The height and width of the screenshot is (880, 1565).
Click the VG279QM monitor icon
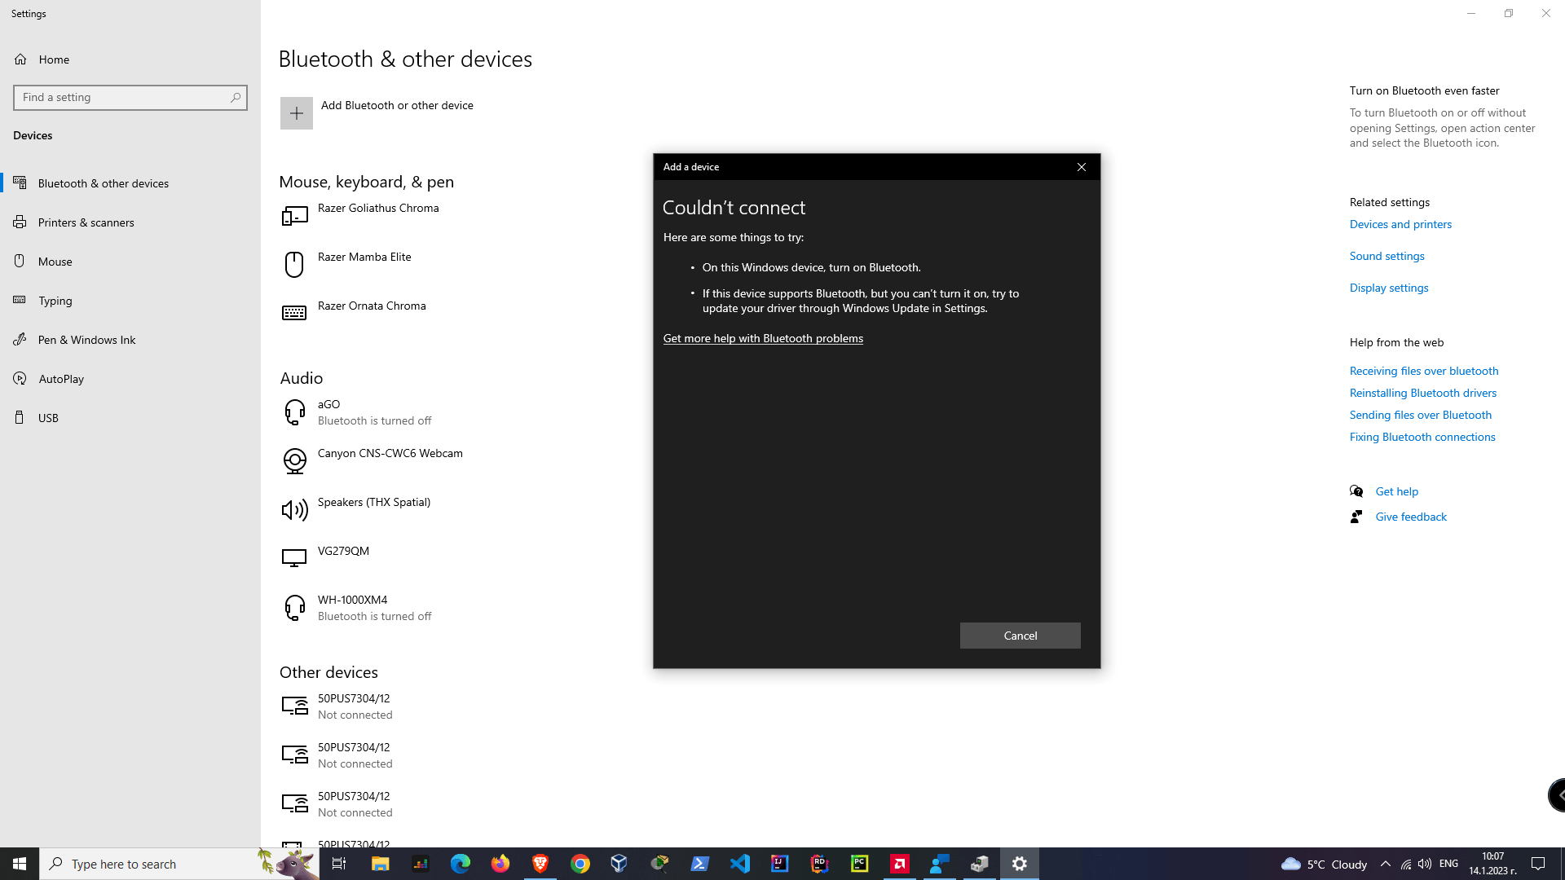[294, 558]
